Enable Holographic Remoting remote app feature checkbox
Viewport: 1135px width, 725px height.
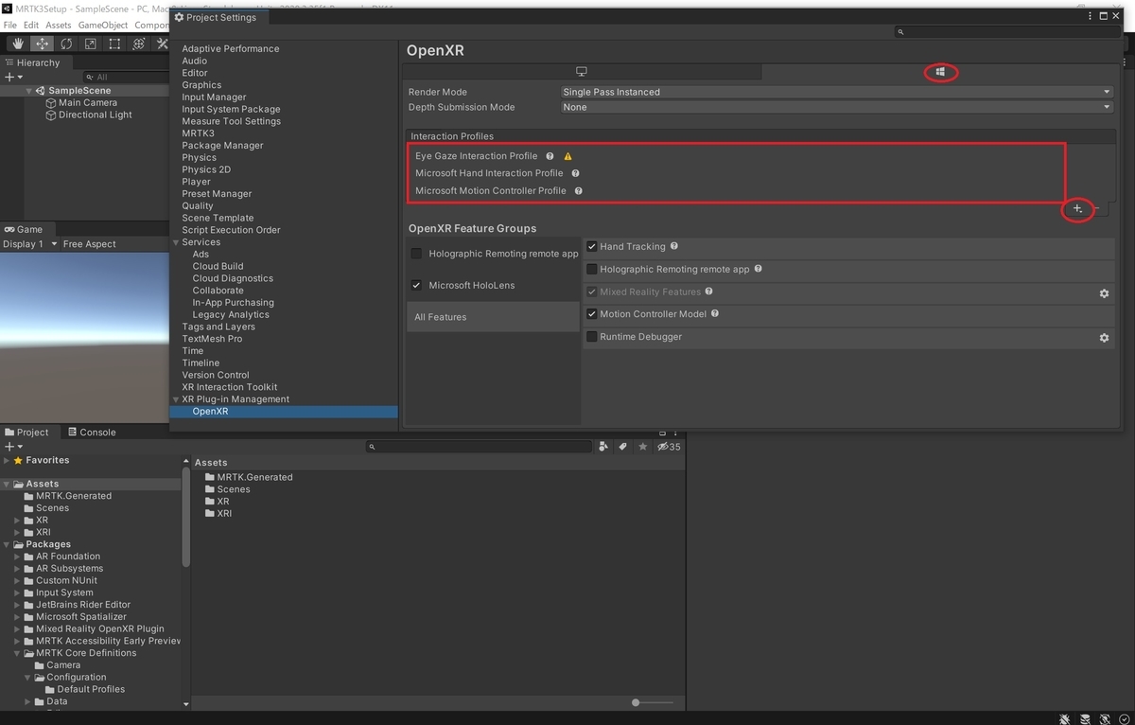591,270
